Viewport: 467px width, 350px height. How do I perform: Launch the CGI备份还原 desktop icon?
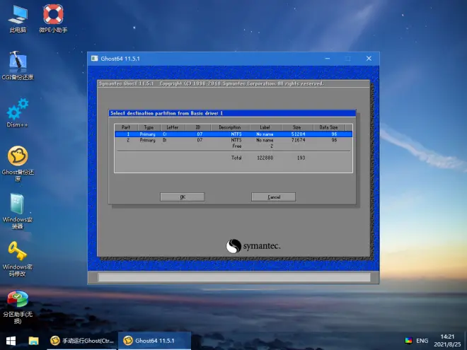coord(18,66)
